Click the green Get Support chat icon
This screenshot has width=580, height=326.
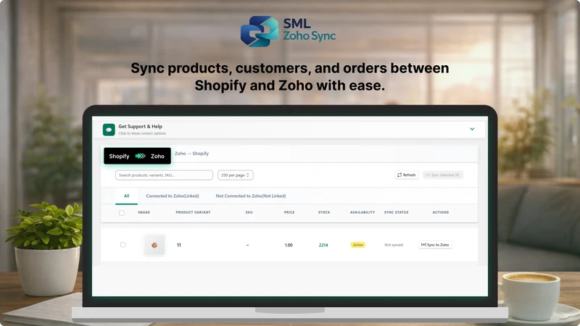tap(109, 130)
